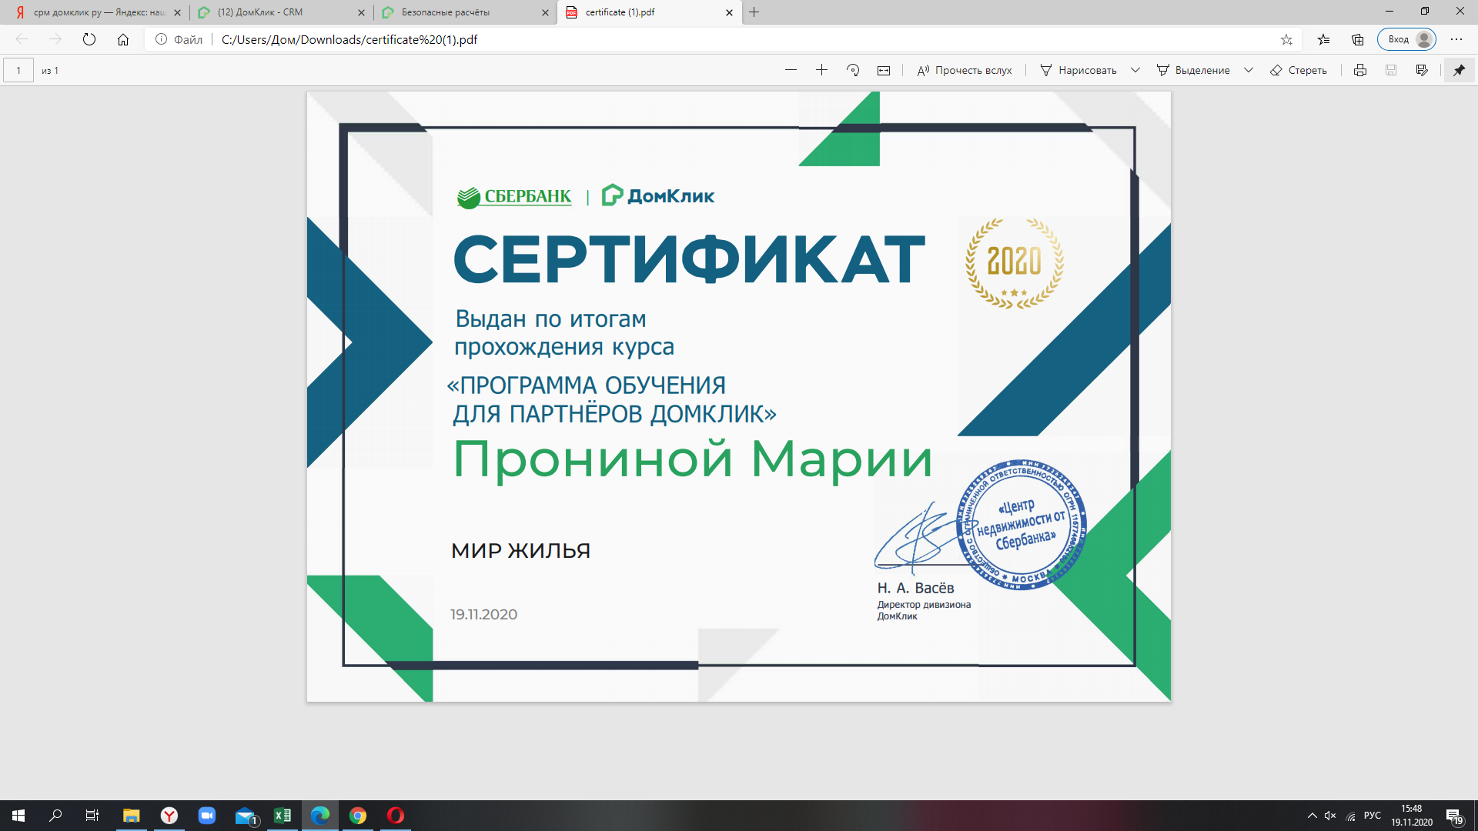Open Excel from the taskbar

tap(283, 816)
